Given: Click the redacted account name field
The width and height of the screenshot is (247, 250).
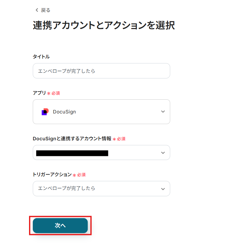Looking at the screenshot, I should pos(72,153).
